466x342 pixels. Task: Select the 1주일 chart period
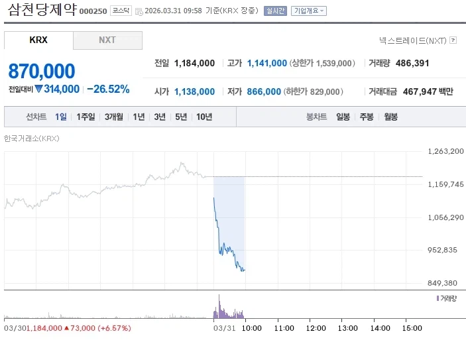[x=86, y=117]
